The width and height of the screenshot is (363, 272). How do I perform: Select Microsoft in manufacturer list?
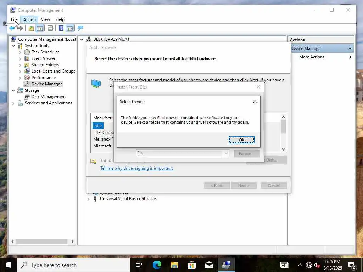(102, 146)
